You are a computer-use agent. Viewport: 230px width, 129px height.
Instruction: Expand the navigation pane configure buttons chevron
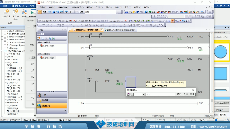pos(65,111)
